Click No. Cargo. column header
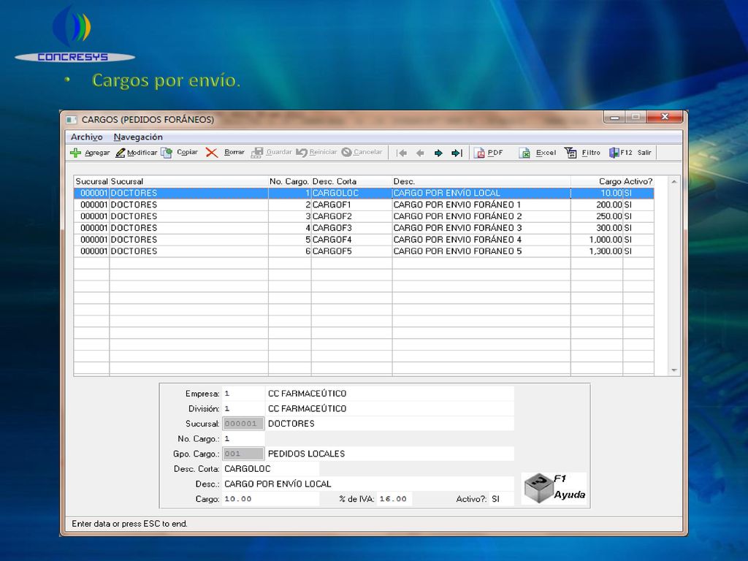Viewport: 748px width, 561px height. point(289,181)
